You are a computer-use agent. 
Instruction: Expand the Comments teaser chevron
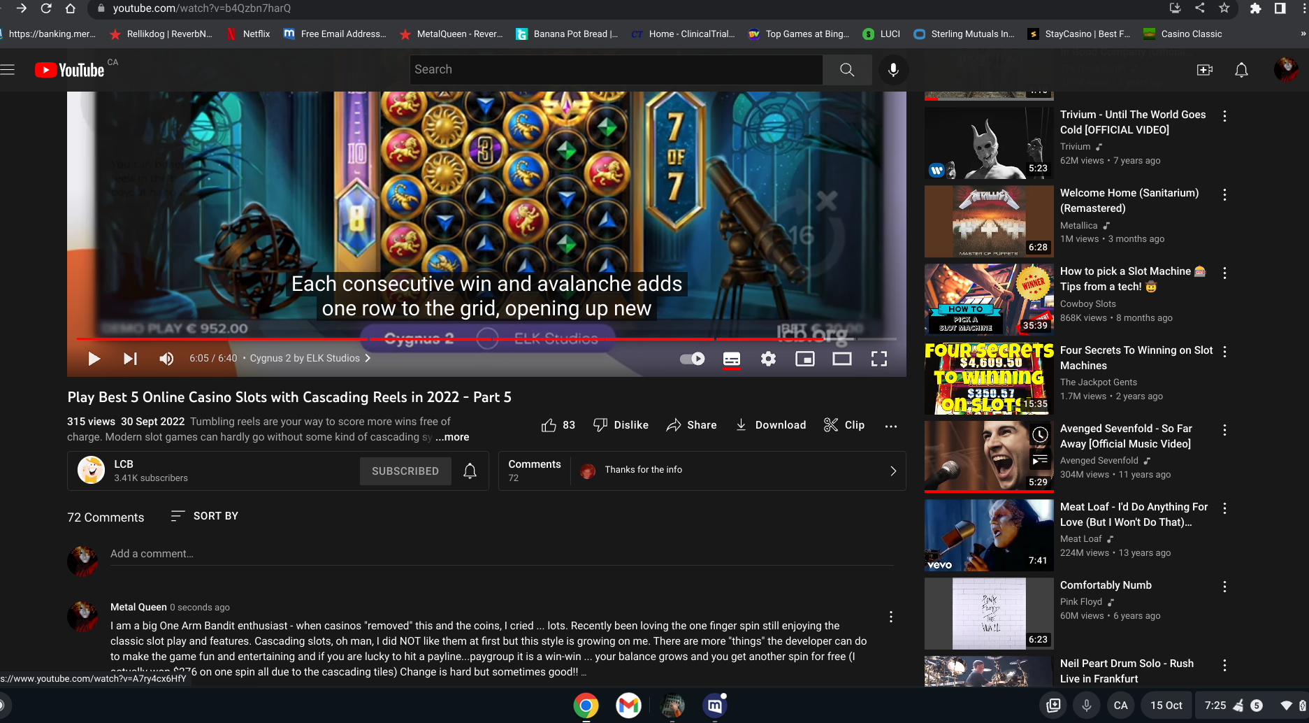coord(893,471)
